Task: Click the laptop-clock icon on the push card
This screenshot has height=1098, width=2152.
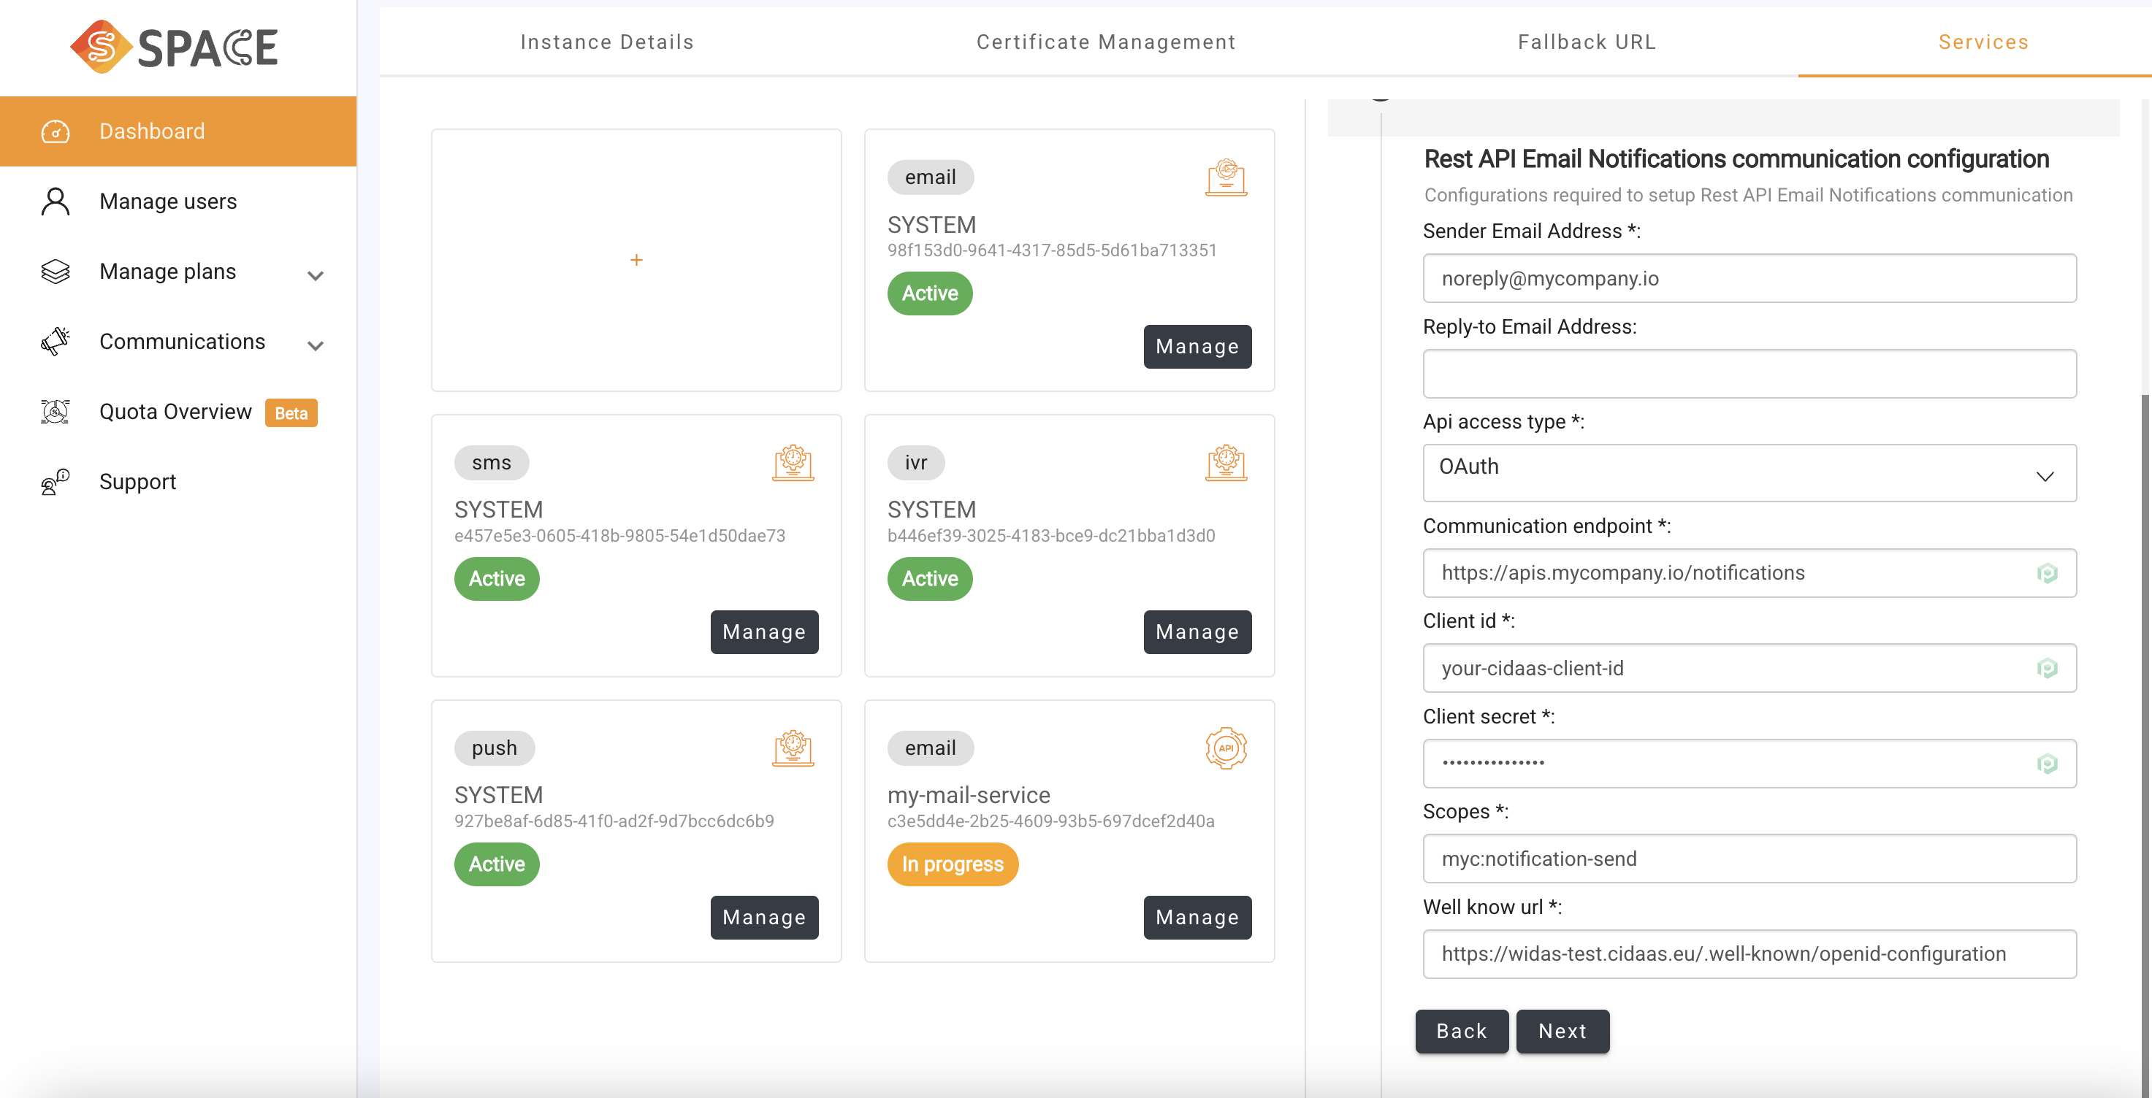Action: click(x=793, y=748)
